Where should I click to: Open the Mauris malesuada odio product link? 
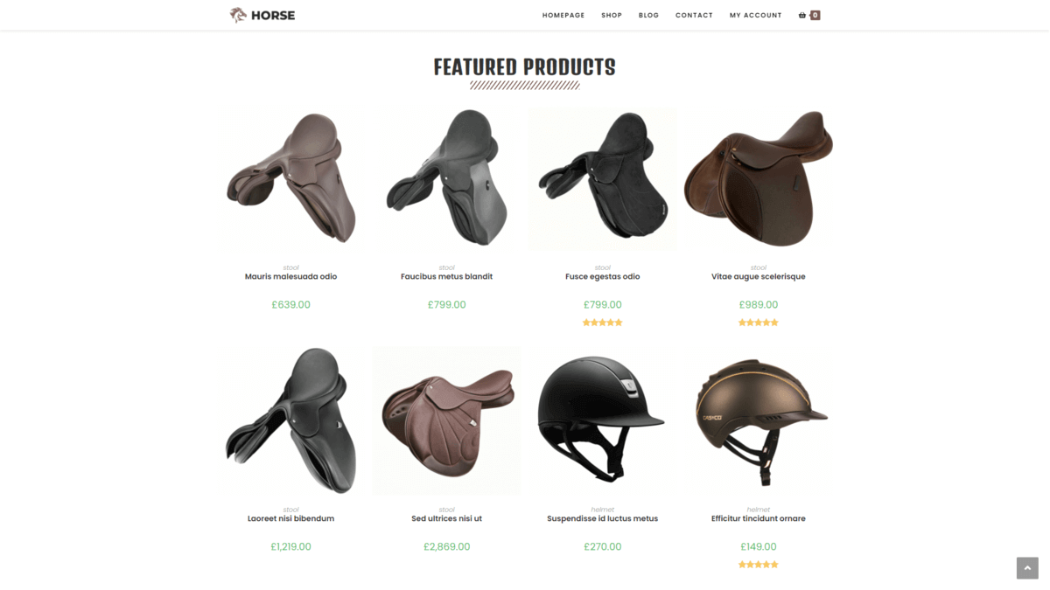pos(290,276)
